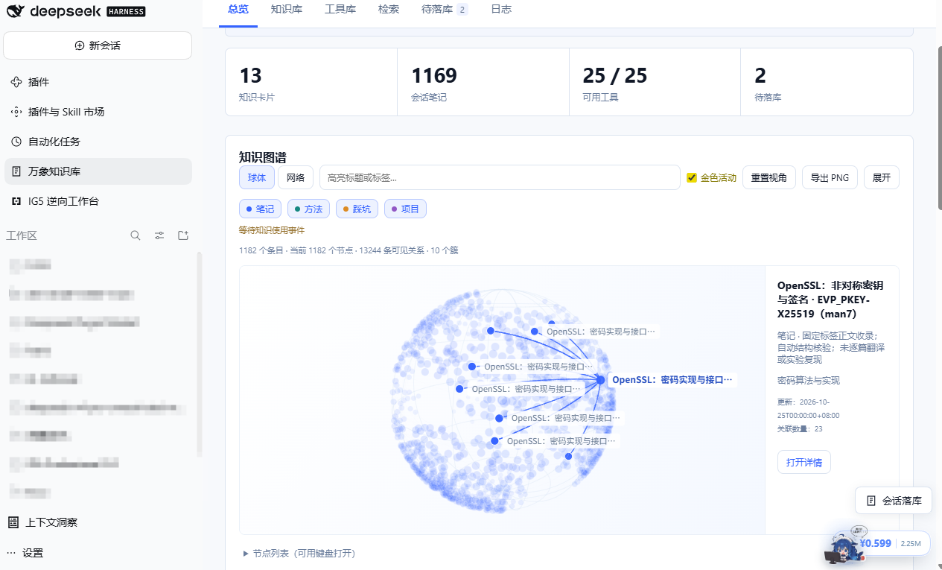Expand the 节点列表 disclosure triangle
This screenshot has width=942, height=570.
[246, 554]
